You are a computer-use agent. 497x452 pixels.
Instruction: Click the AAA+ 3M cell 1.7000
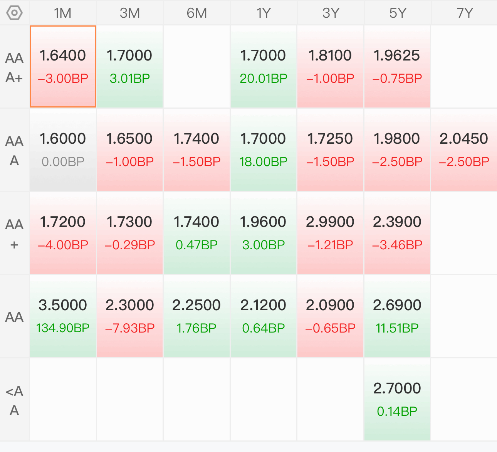(x=130, y=67)
